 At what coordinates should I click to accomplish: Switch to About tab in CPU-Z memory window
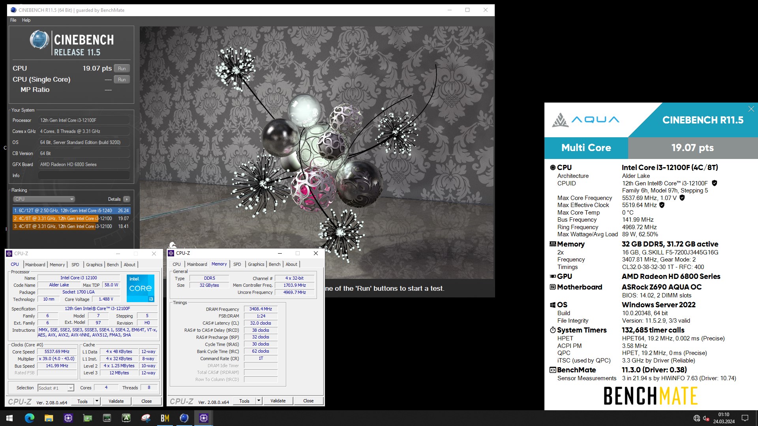coord(291,264)
